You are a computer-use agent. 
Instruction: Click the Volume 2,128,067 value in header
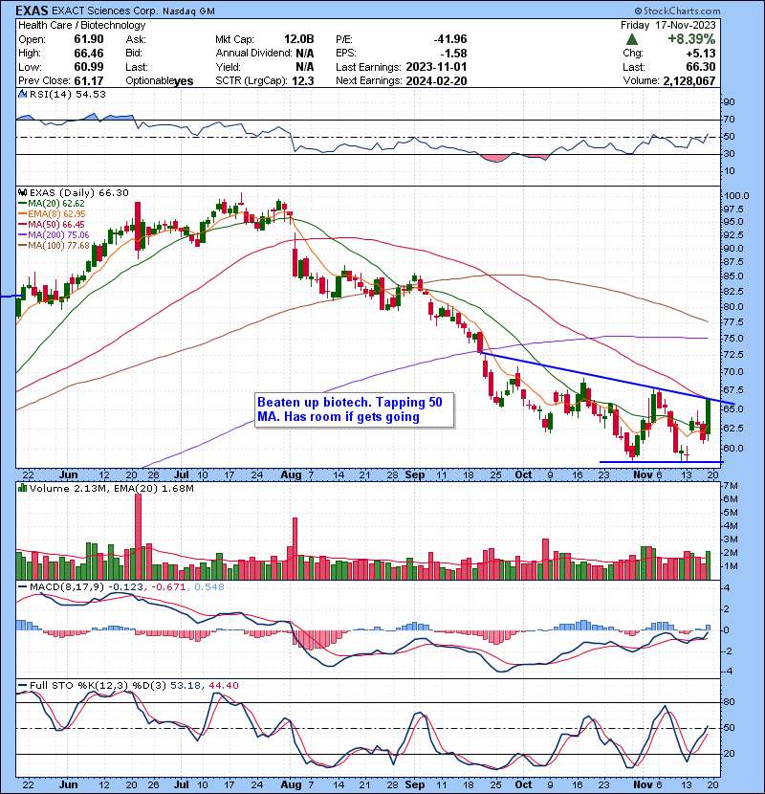689,80
